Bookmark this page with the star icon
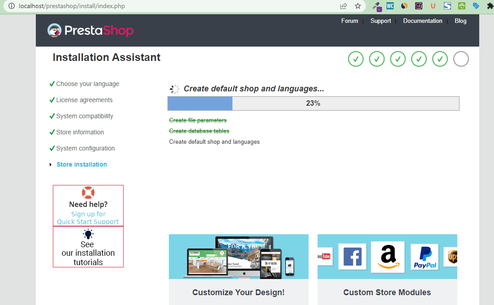The width and height of the screenshot is (494, 305). [x=357, y=6]
